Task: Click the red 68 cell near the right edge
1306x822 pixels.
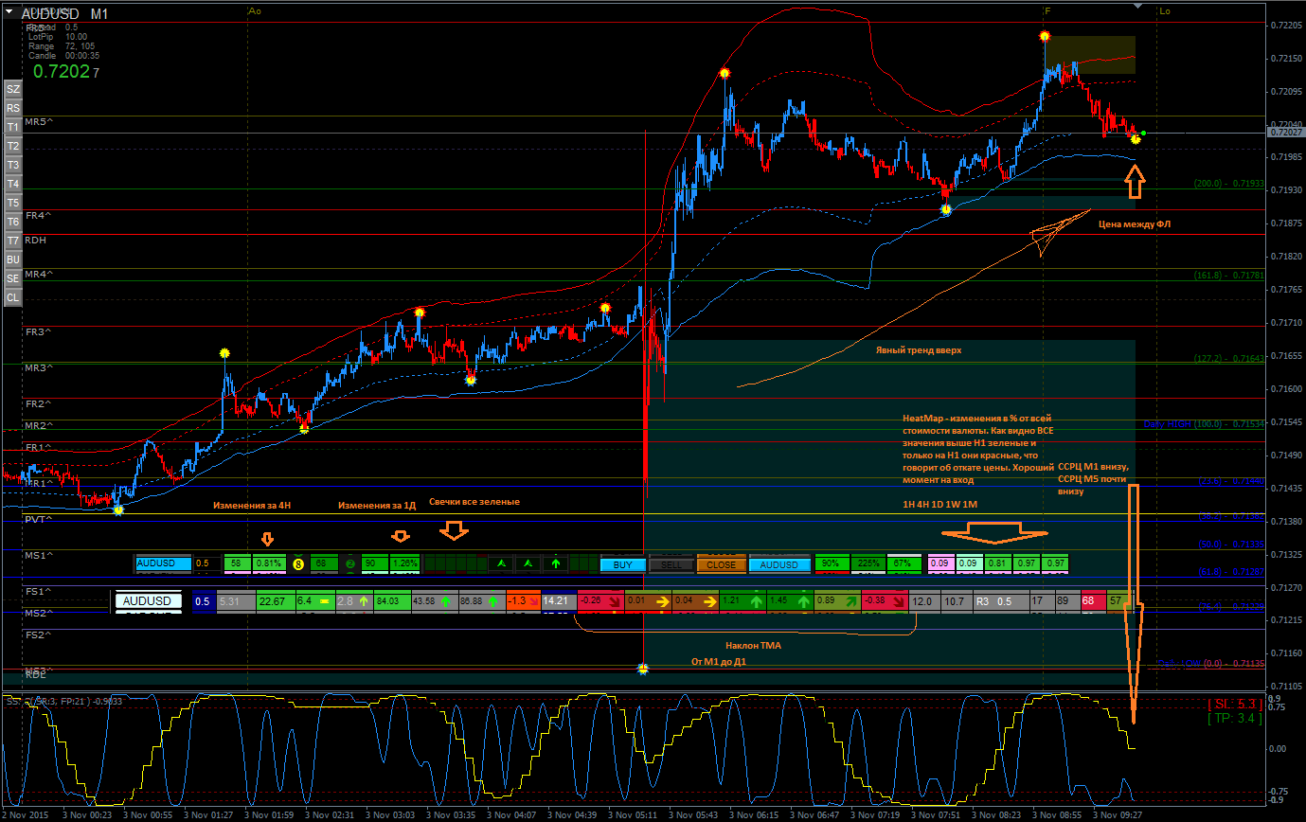Action: pos(1094,601)
